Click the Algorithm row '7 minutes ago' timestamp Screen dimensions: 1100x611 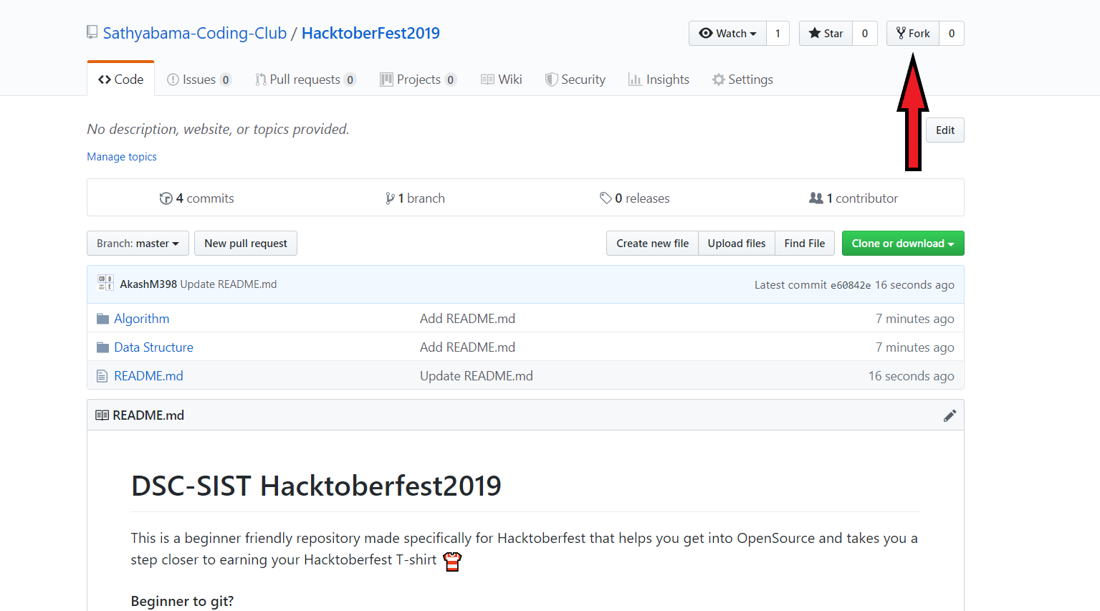(x=914, y=319)
